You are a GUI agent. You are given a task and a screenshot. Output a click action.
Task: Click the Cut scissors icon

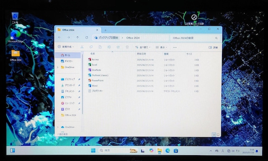coord(82,47)
